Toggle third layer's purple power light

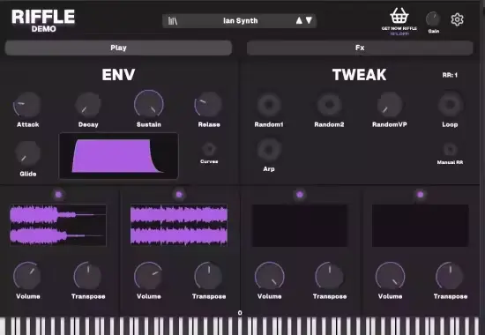click(x=300, y=195)
